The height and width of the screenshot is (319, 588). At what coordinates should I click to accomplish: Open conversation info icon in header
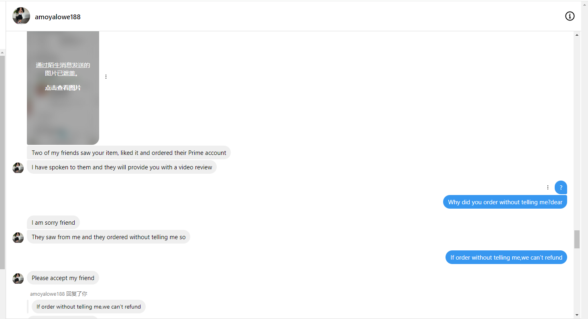coord(570,16)
